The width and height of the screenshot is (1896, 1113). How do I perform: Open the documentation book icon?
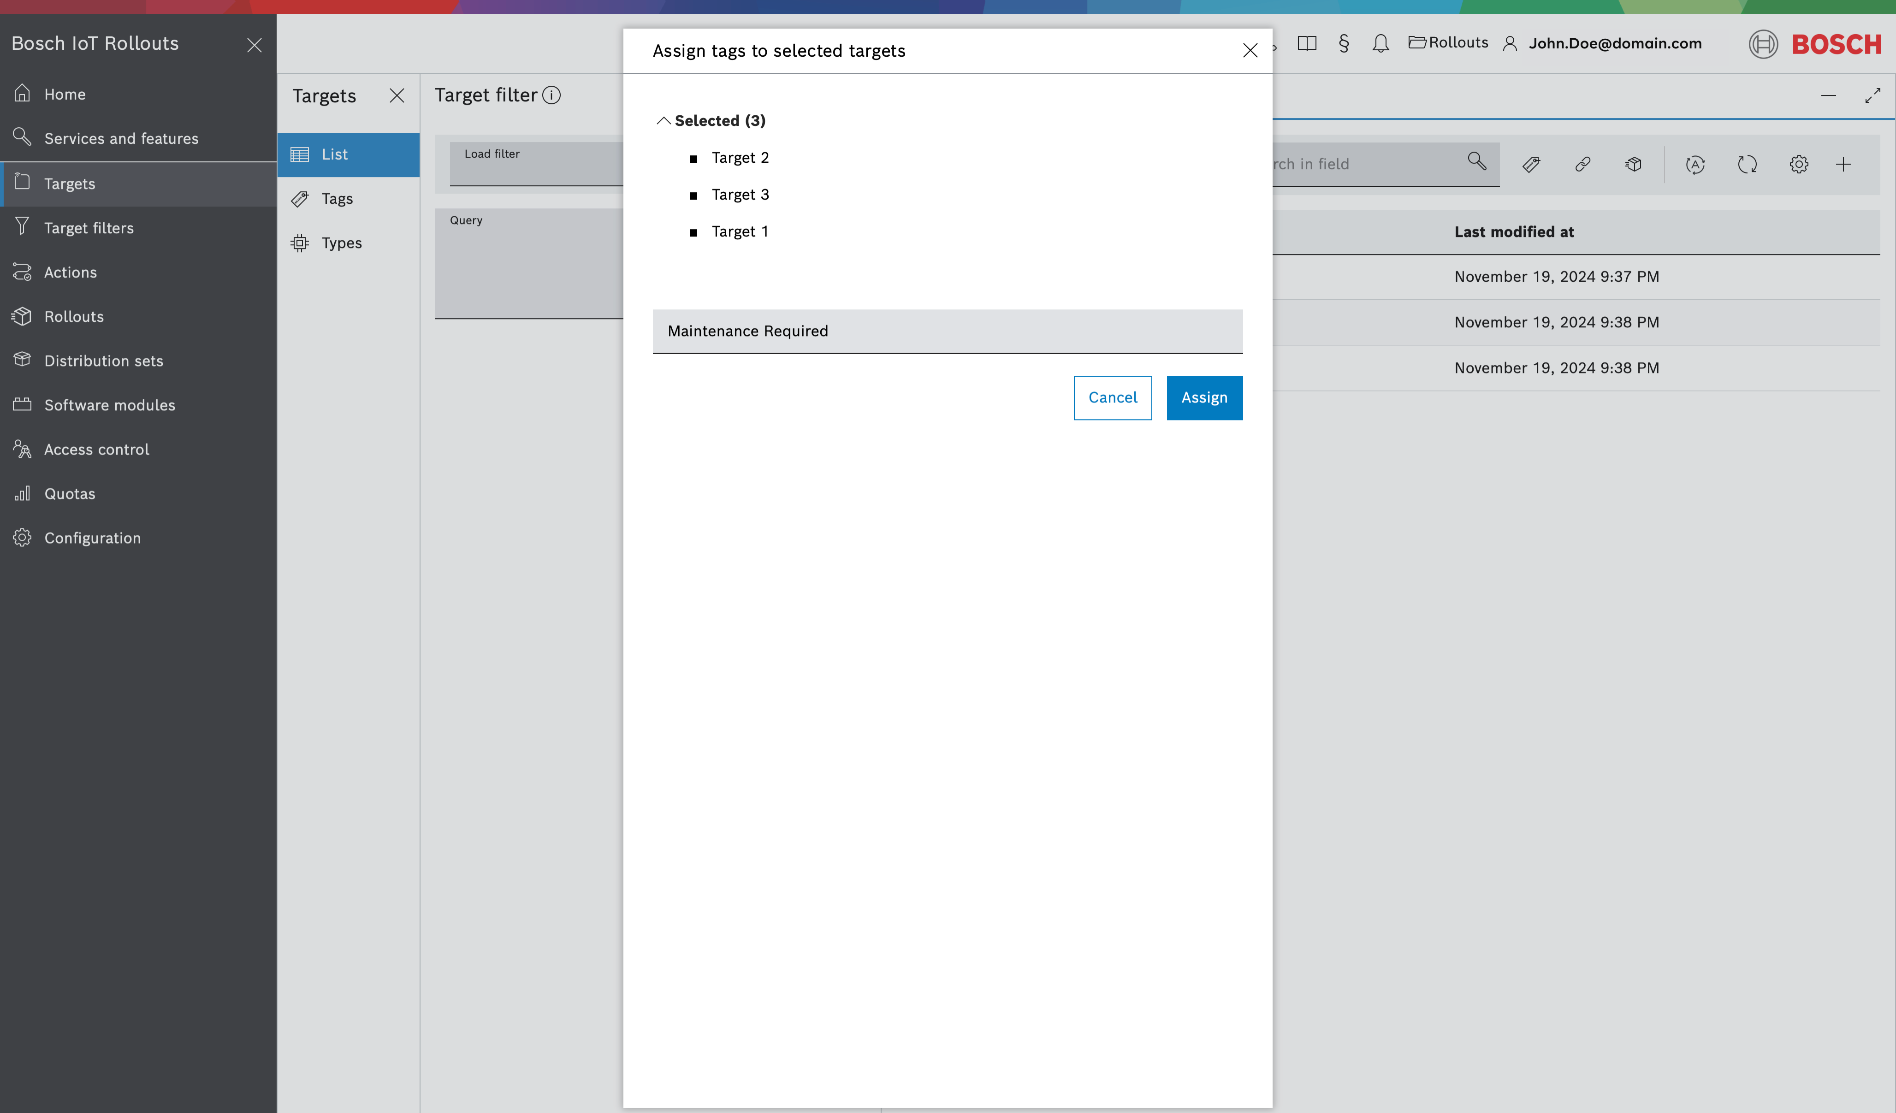(1307, 44)
